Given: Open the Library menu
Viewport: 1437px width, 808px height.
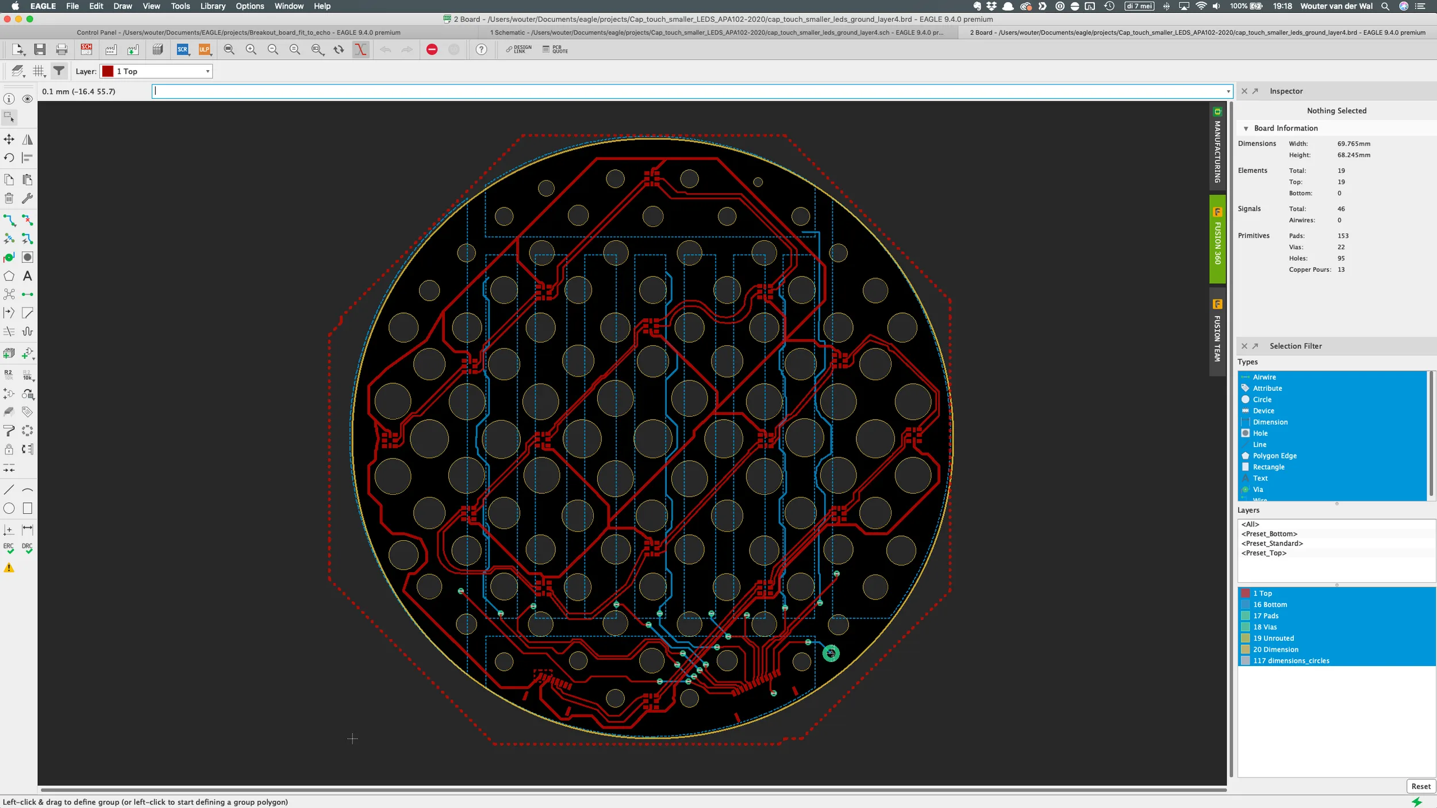Looking at the screenshot, I should [x=213, y=6].
